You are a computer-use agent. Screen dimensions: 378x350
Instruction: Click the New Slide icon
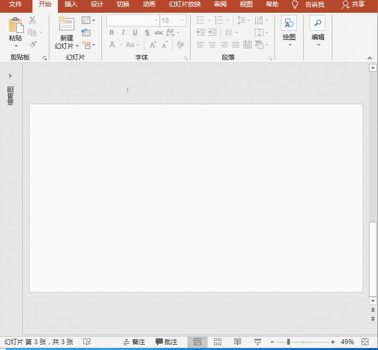click(66, 23)
